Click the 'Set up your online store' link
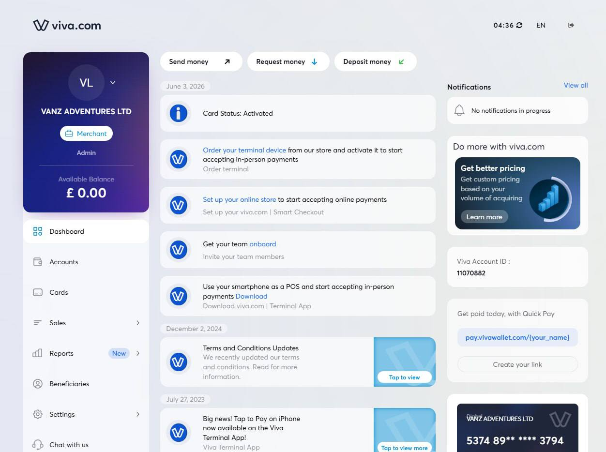The image size is (606, 452). tap(240, 199)
